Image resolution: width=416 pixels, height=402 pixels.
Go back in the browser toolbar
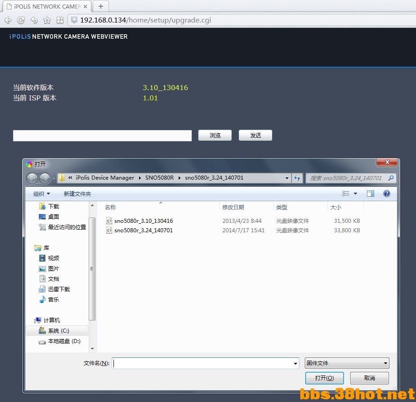[x=8, y=20]
